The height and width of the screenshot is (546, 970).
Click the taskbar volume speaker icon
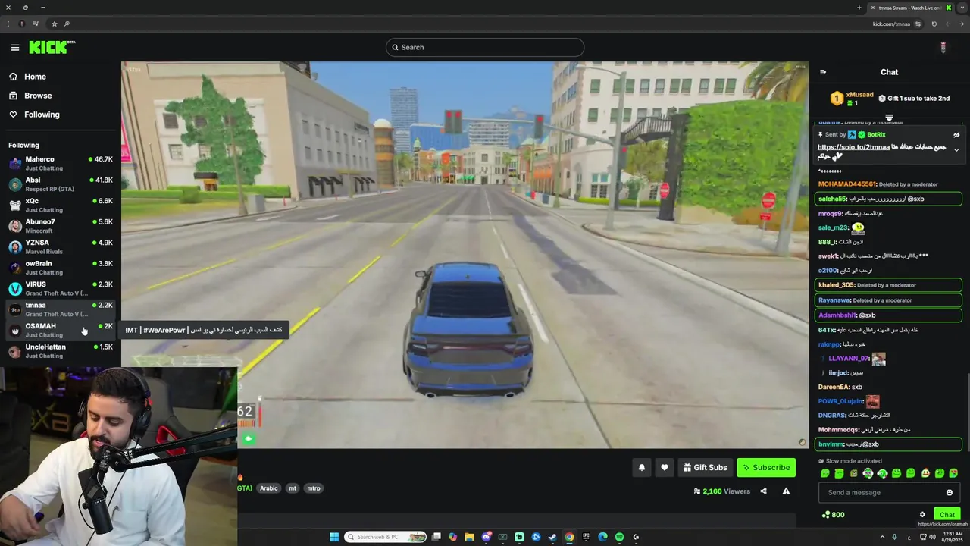(x=932, y=537)
